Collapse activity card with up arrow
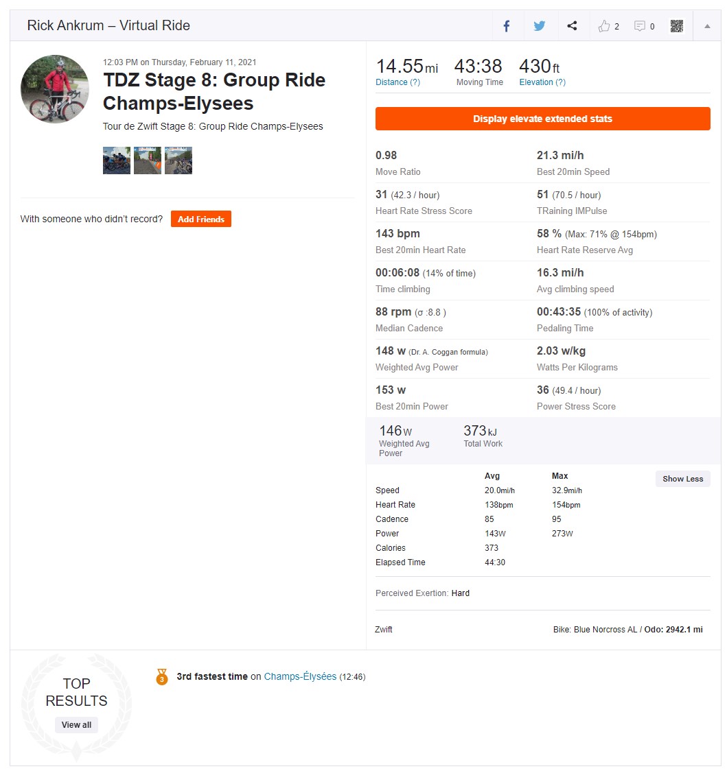Image resolution: width=727 pixels, height=771 pixels. tap(707, 26)
